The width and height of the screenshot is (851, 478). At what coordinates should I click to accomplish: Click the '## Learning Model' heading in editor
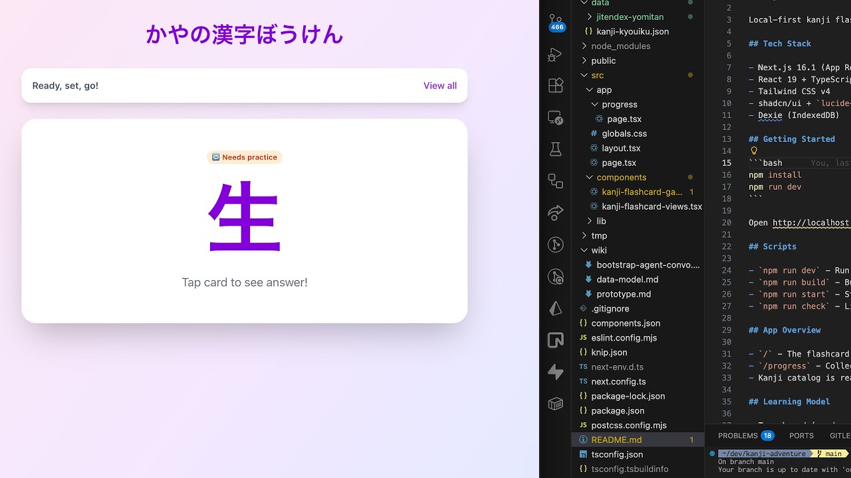789,402
